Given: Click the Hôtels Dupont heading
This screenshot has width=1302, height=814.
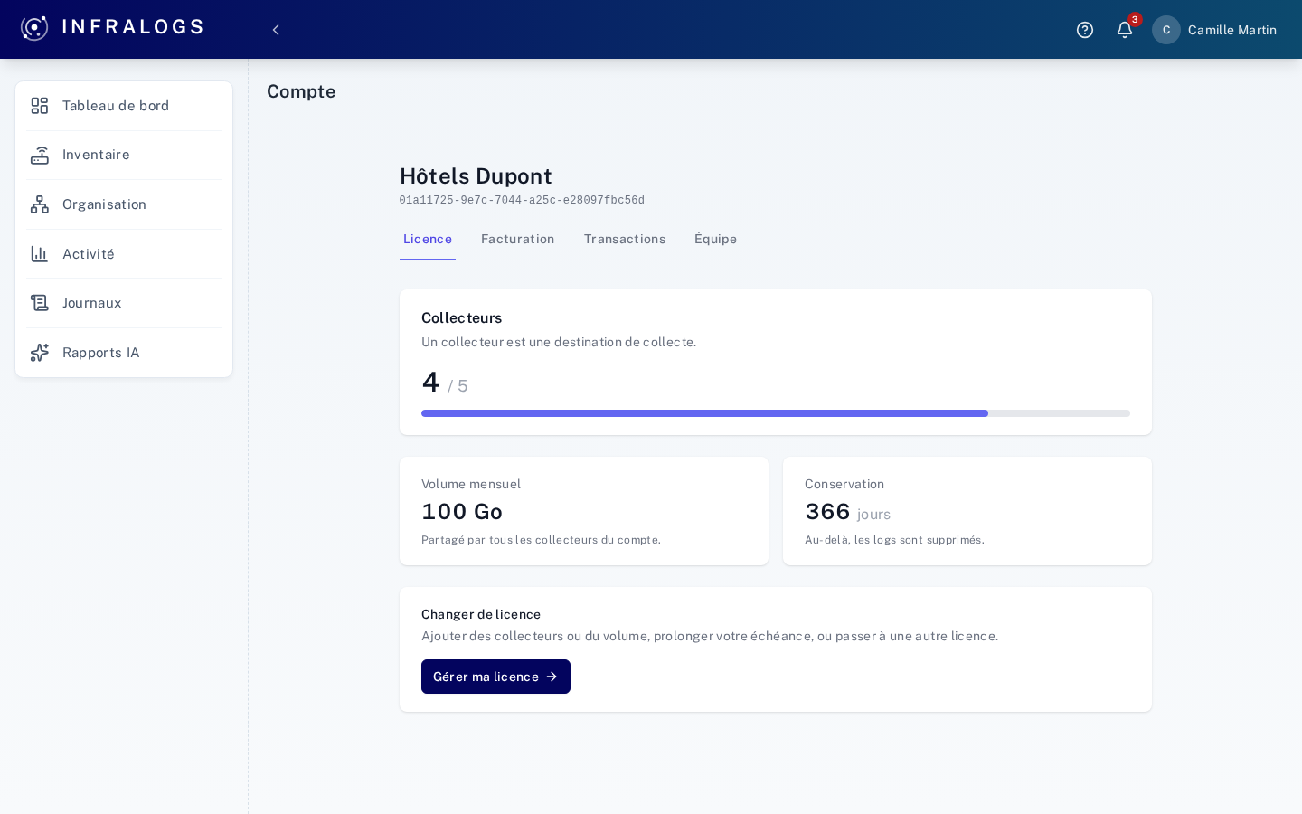Looking at the screenshot, I should click(476, 176).
